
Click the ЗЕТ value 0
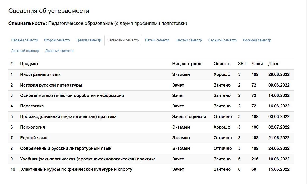pyautogui.click(x=239, y=169)
